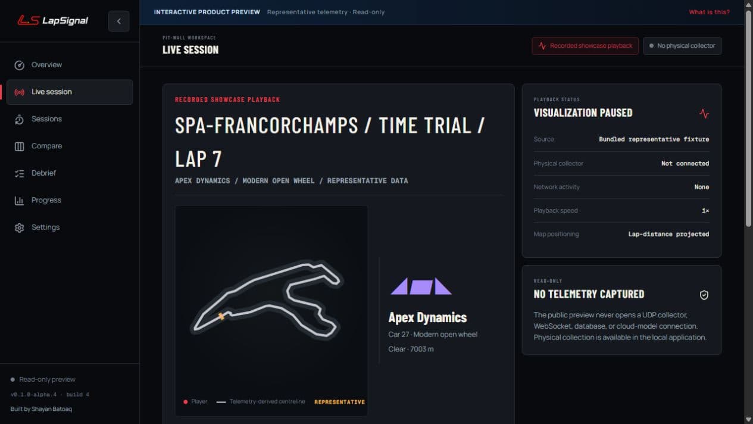The image size is (753, 424).
Task: Click the Progress bar-chart icon
Action: 19,201
